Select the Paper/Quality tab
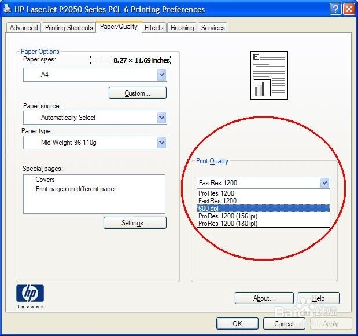The height and width of the screenshot is (336, 358). tap(119, 27)
